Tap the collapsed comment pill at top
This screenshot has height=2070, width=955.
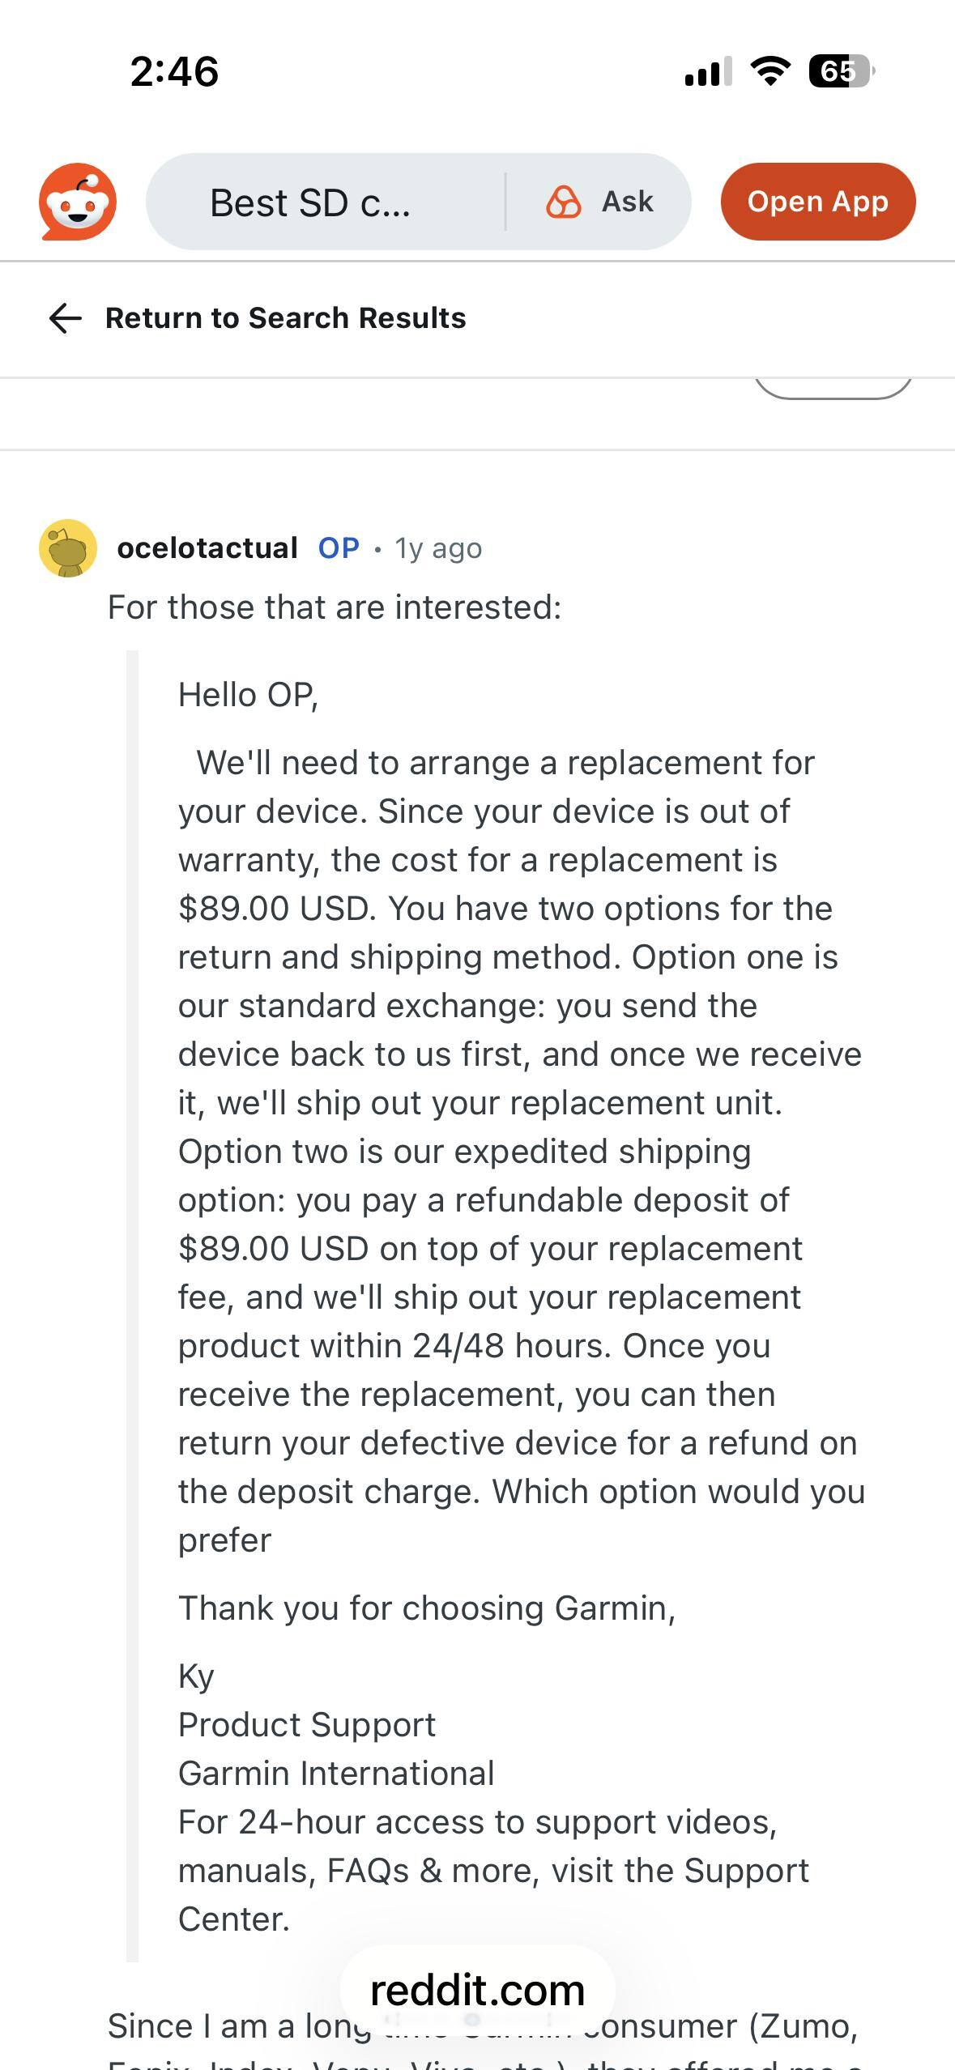834,387
